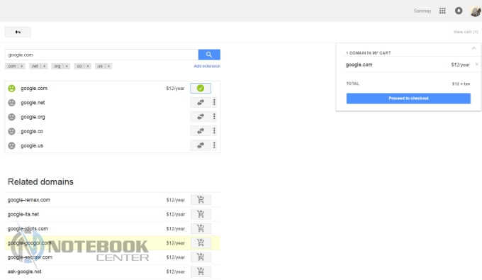Open the notifications icon
This screenshot has width=482, height=280.
click(459, 11)
